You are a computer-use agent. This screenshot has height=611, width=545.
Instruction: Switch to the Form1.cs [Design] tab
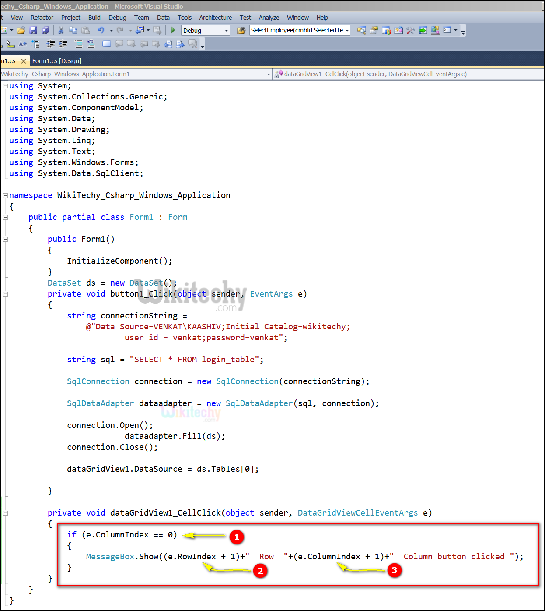click(56, 61)
